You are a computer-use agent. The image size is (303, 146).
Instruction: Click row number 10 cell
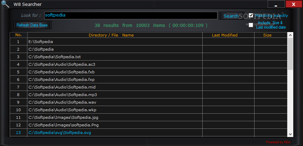(19, 110)
